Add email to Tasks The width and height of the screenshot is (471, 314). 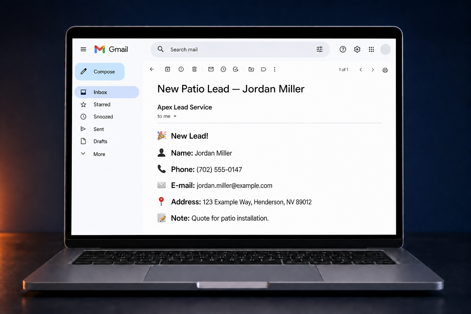click(x=235, y=69)
